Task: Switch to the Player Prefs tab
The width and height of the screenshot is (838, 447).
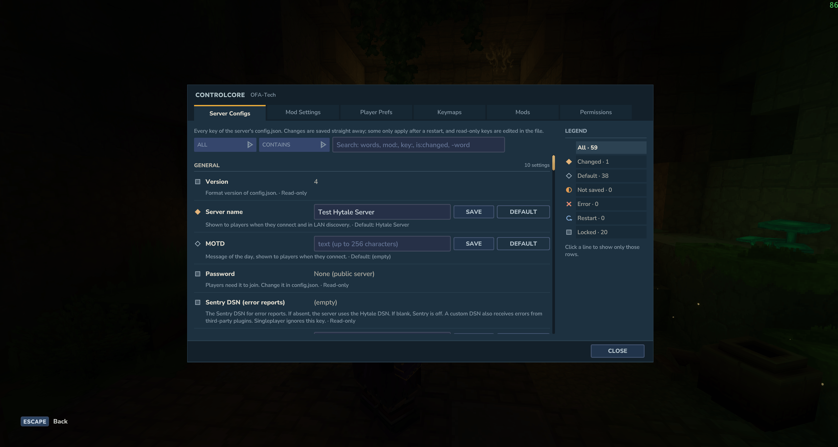Action: pos(376,112)
